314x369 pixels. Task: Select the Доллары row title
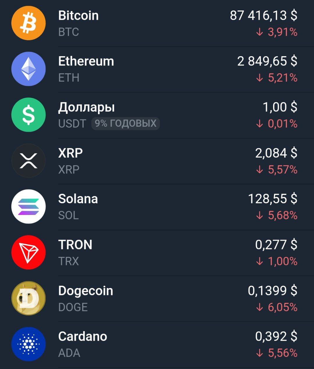[x=87, y=107]
